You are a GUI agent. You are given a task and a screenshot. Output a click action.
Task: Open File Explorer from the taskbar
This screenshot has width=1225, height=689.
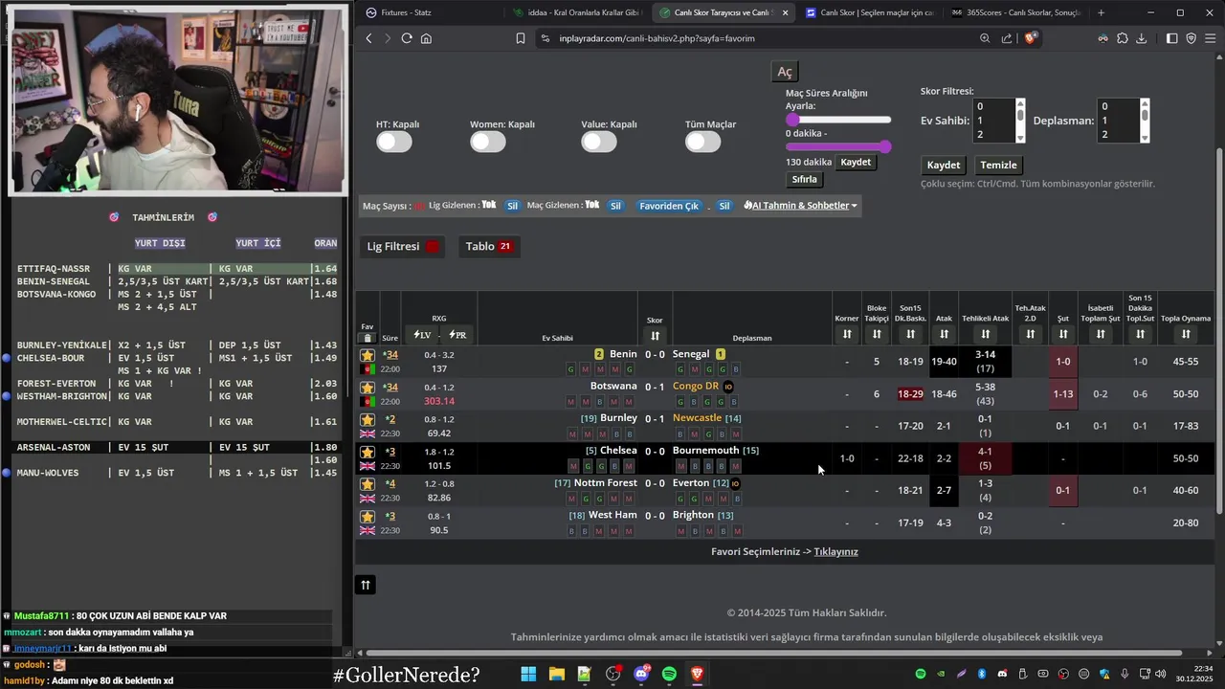tap(556, 674)
